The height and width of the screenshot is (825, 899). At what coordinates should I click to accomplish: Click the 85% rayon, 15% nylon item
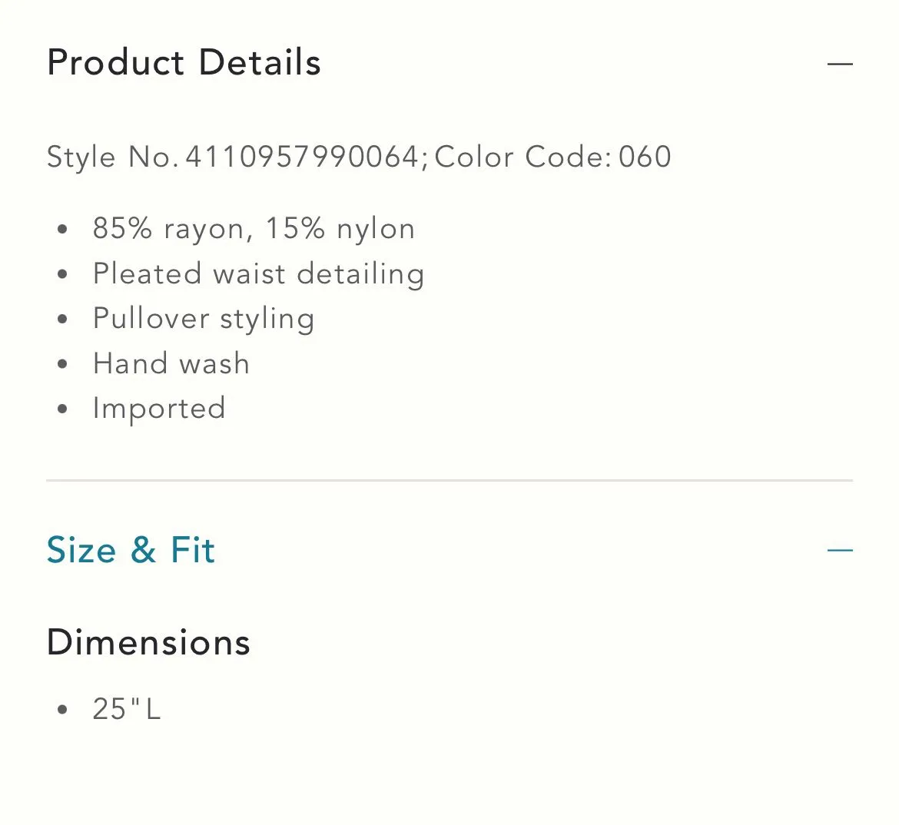254,229
